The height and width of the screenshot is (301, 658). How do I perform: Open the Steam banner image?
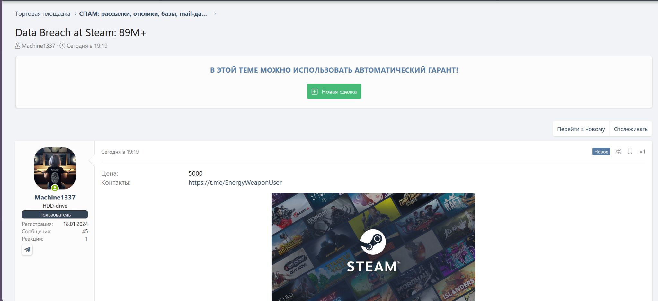tap(373, 247)
